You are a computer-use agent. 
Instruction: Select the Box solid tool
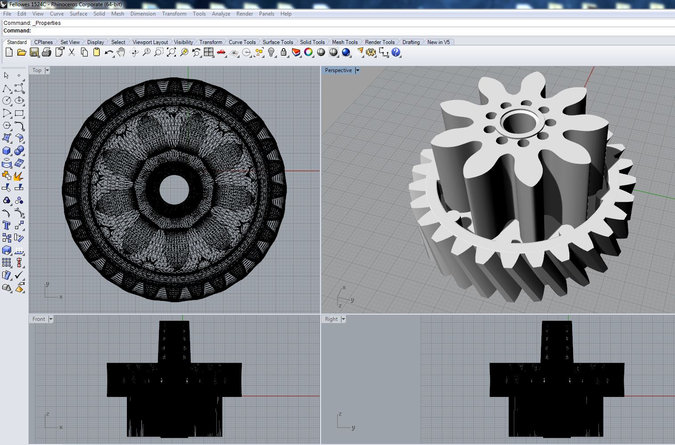(7, 151)
